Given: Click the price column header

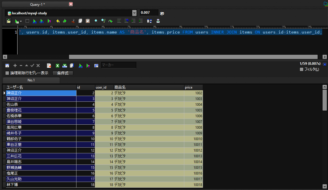Looking at the screenshot, I should 193,87.
